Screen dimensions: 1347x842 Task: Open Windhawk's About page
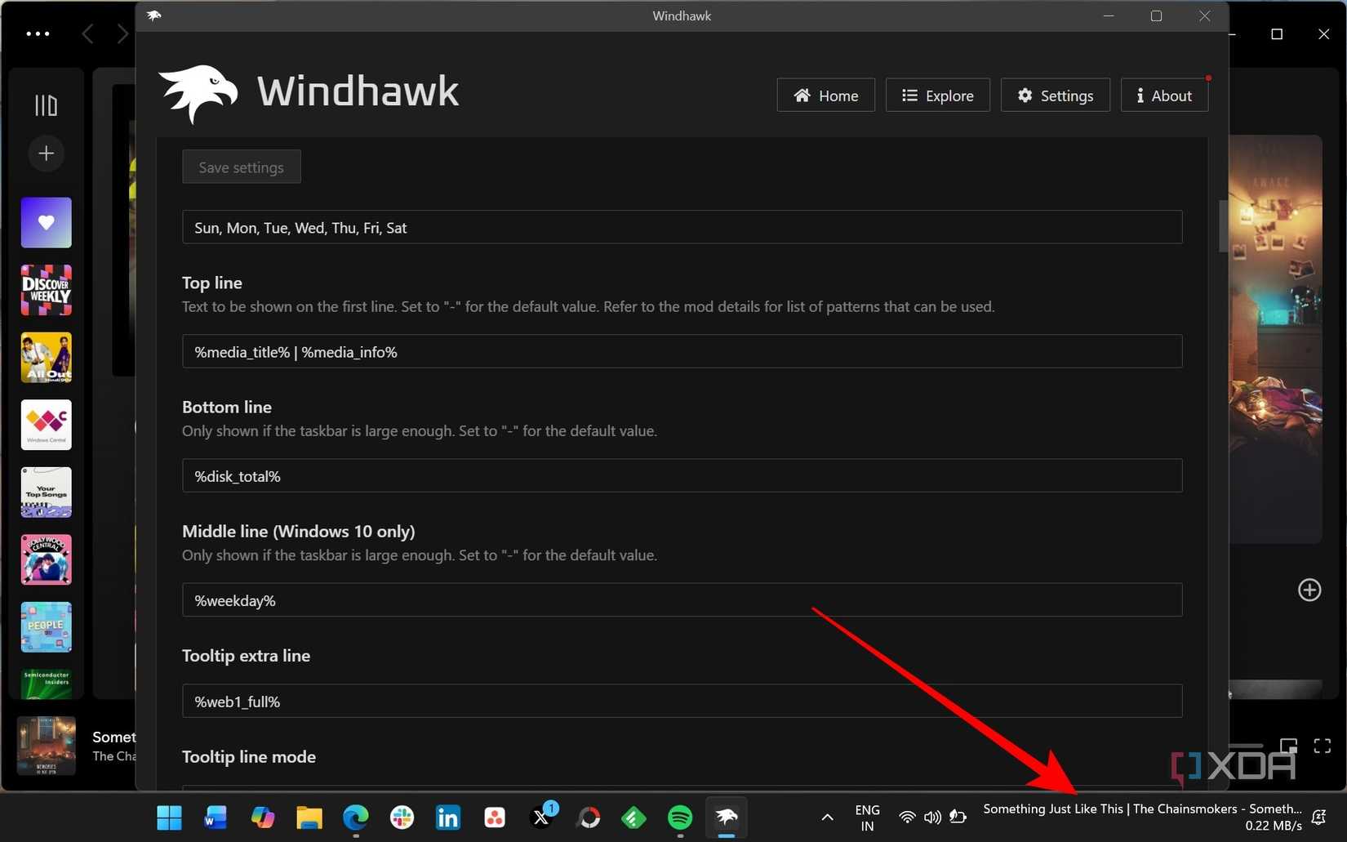click(1164, 95)
